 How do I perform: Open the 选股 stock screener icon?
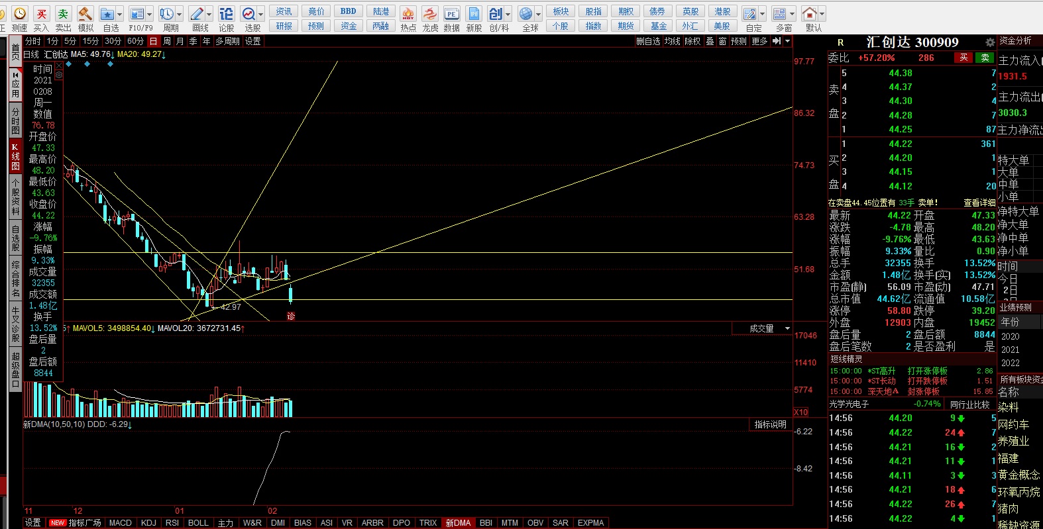248,13
